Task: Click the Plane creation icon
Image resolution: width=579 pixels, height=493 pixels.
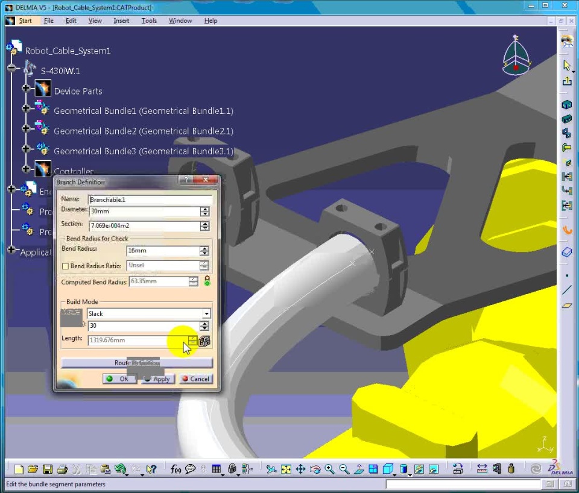Action: [567, 306]
